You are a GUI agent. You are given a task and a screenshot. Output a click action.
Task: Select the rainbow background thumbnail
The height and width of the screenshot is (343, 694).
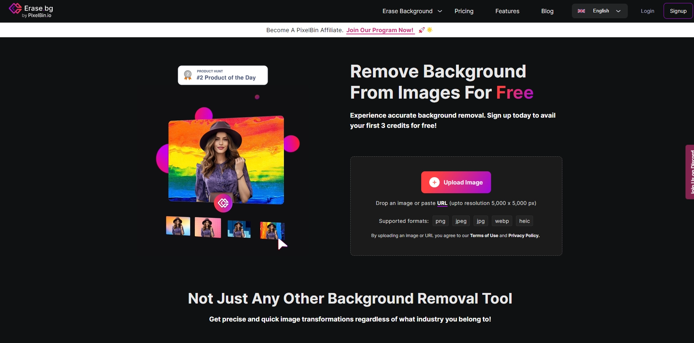[x=272, y=230]
